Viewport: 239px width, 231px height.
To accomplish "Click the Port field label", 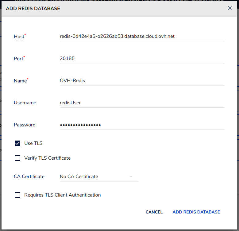I will [x=18, y=59].
